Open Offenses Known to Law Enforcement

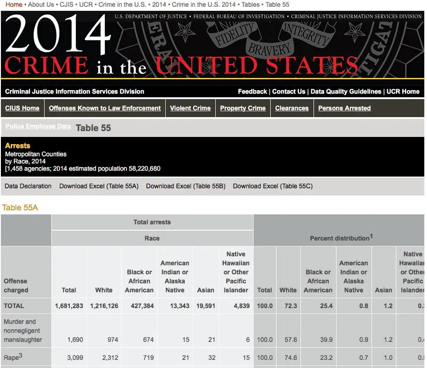(x=105, y=108)
